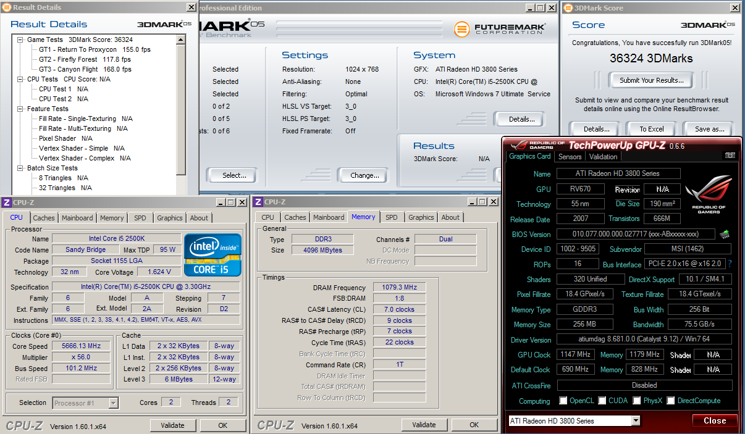
Task: Open the system menu icon of CPU tab CPU-Z window
Action: pos(6,202)
